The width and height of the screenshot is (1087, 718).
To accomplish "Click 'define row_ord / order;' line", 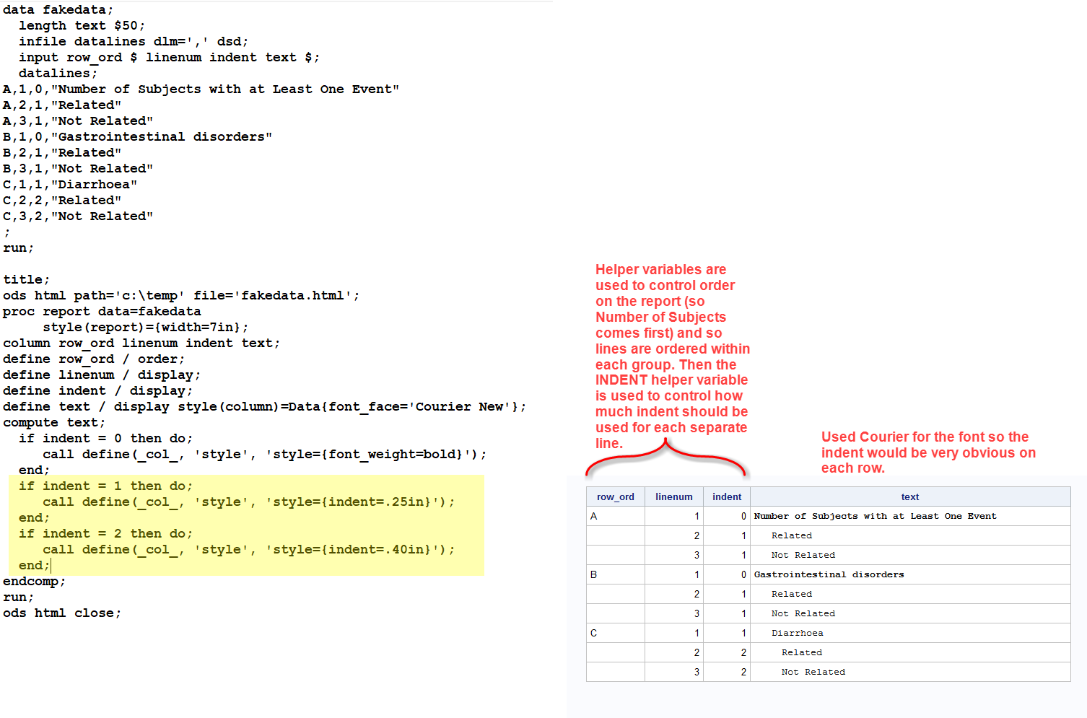I will (94, 359).
